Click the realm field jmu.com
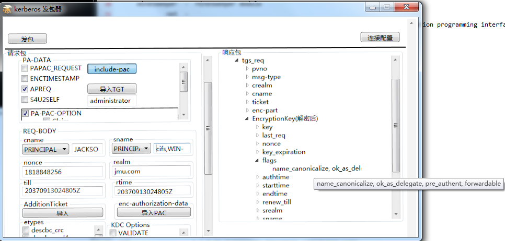This screenshot has height=241, width=505. [152, 171]
